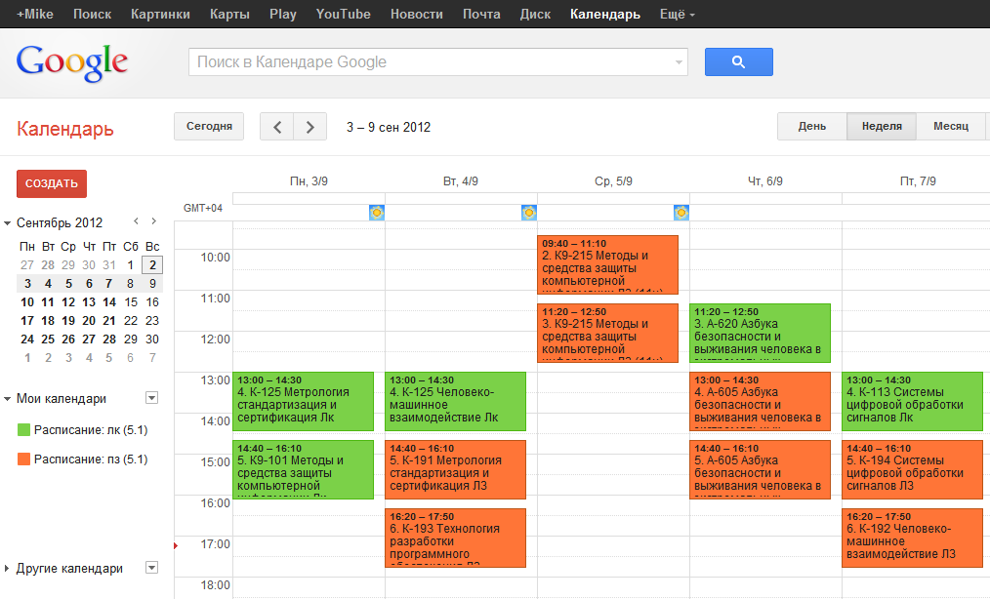Image resolution: width=990 pixels, height=599 pixels.
Task: Focus the calendar search field
Action: [x=430, y=62]
